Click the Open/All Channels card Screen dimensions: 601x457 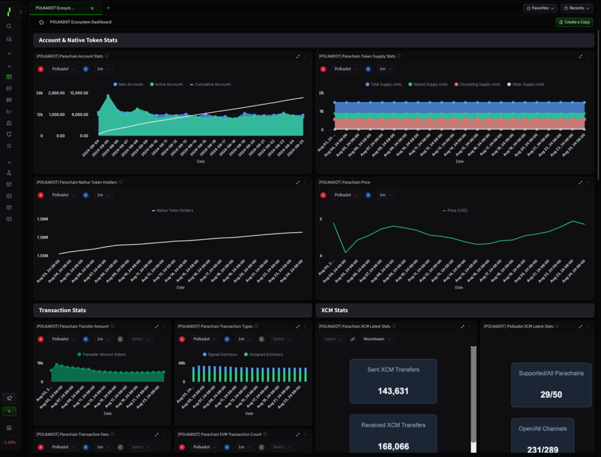pyautogui.click(x=543, y=436)
